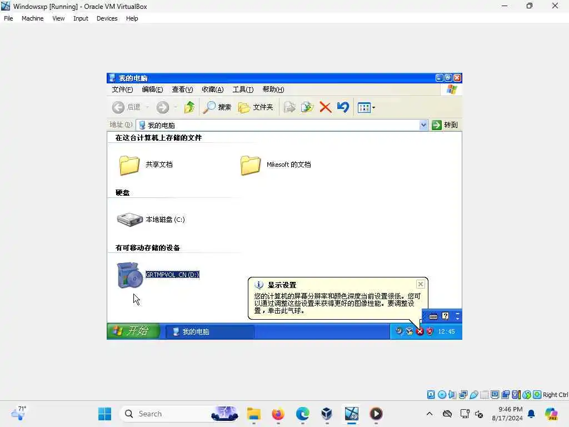Click the language bar help question icon
Screen dimensions: 569x427
click(445, 316)
